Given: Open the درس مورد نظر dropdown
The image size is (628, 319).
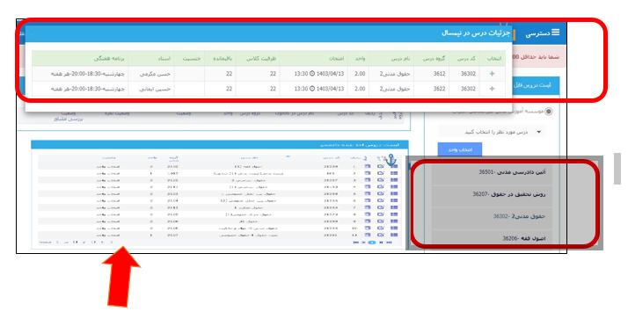Looking at the screenshot, I should [492, 132].
